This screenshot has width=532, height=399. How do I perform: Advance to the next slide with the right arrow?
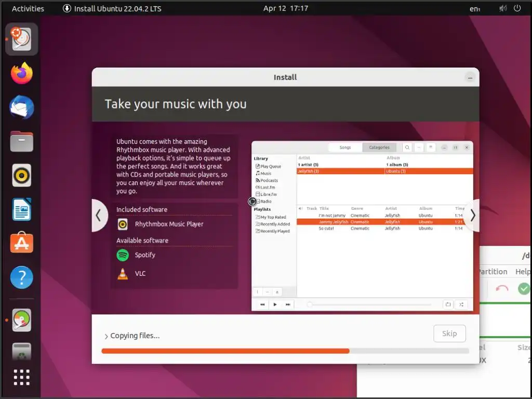(x=473, y=216)
